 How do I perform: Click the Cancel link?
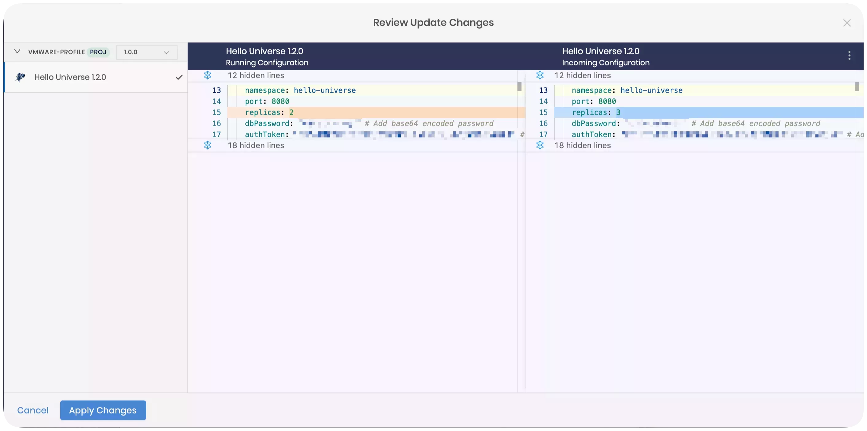33,410
